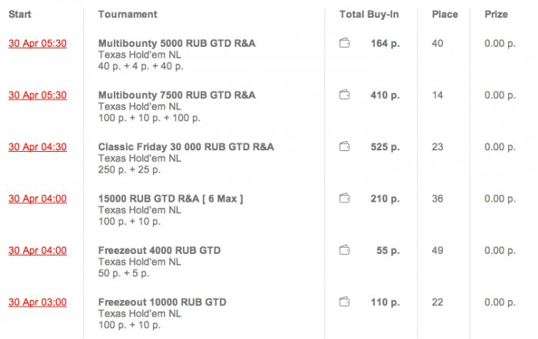This screenshot has height=339, width=538.
Task: Open the 30 Apr 04:00 link for Freezeout 4000
Action: [38, 250]
